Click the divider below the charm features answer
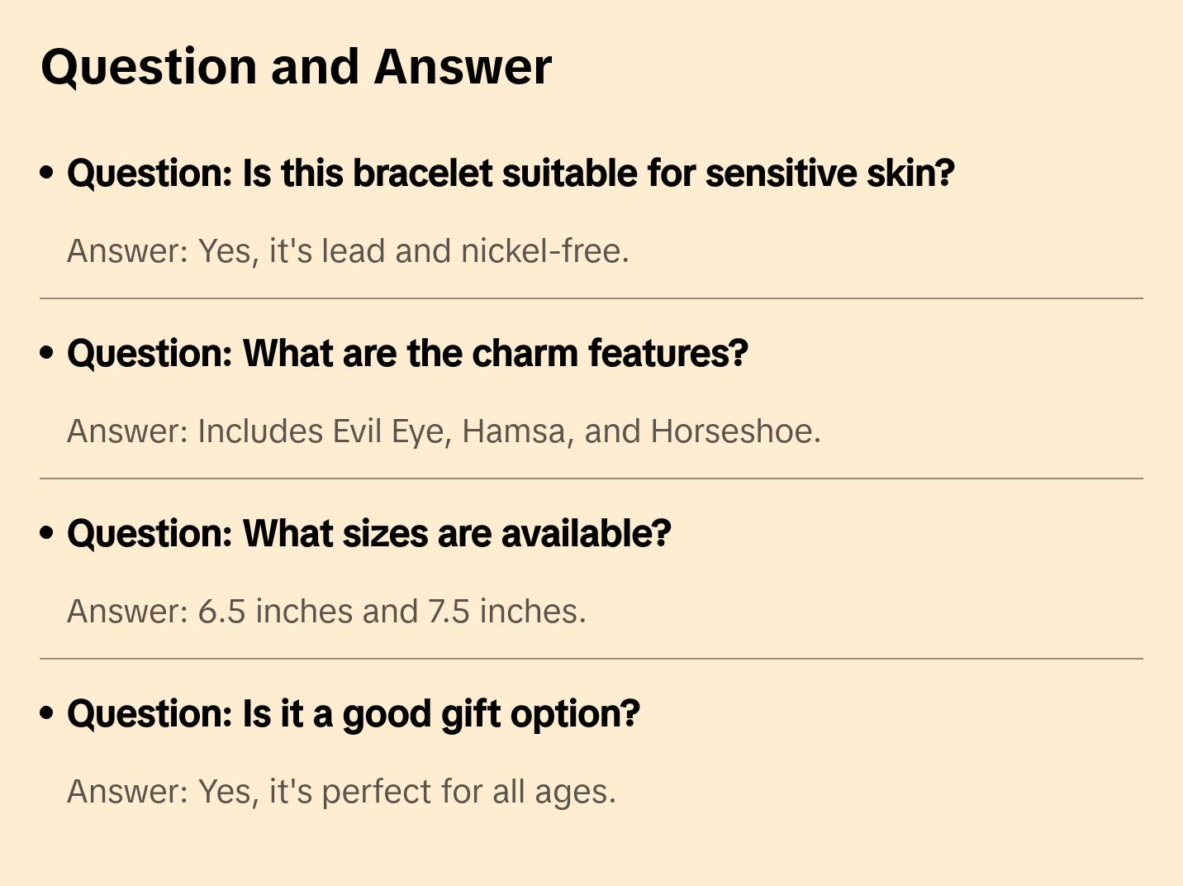Image resolution: width=1183 pixels, height=886 pixels. click(591, 479)
